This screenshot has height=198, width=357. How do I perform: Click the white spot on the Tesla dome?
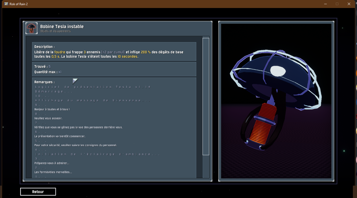pyautogui.click(x=278, y=71)
